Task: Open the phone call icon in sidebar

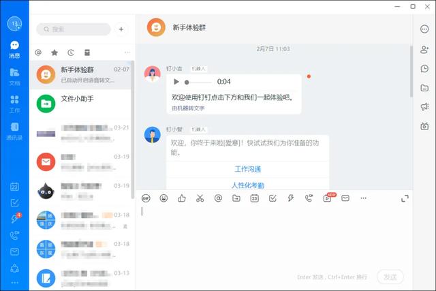Action: pos(14,235)
